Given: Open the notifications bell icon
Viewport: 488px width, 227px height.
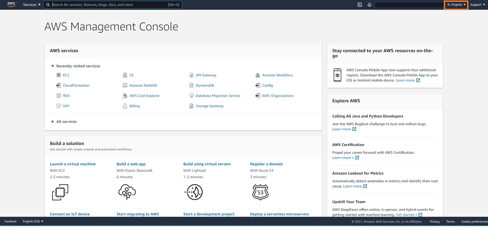Looking at the screenshot, I should pyautogui.click(x=369, y=5).
